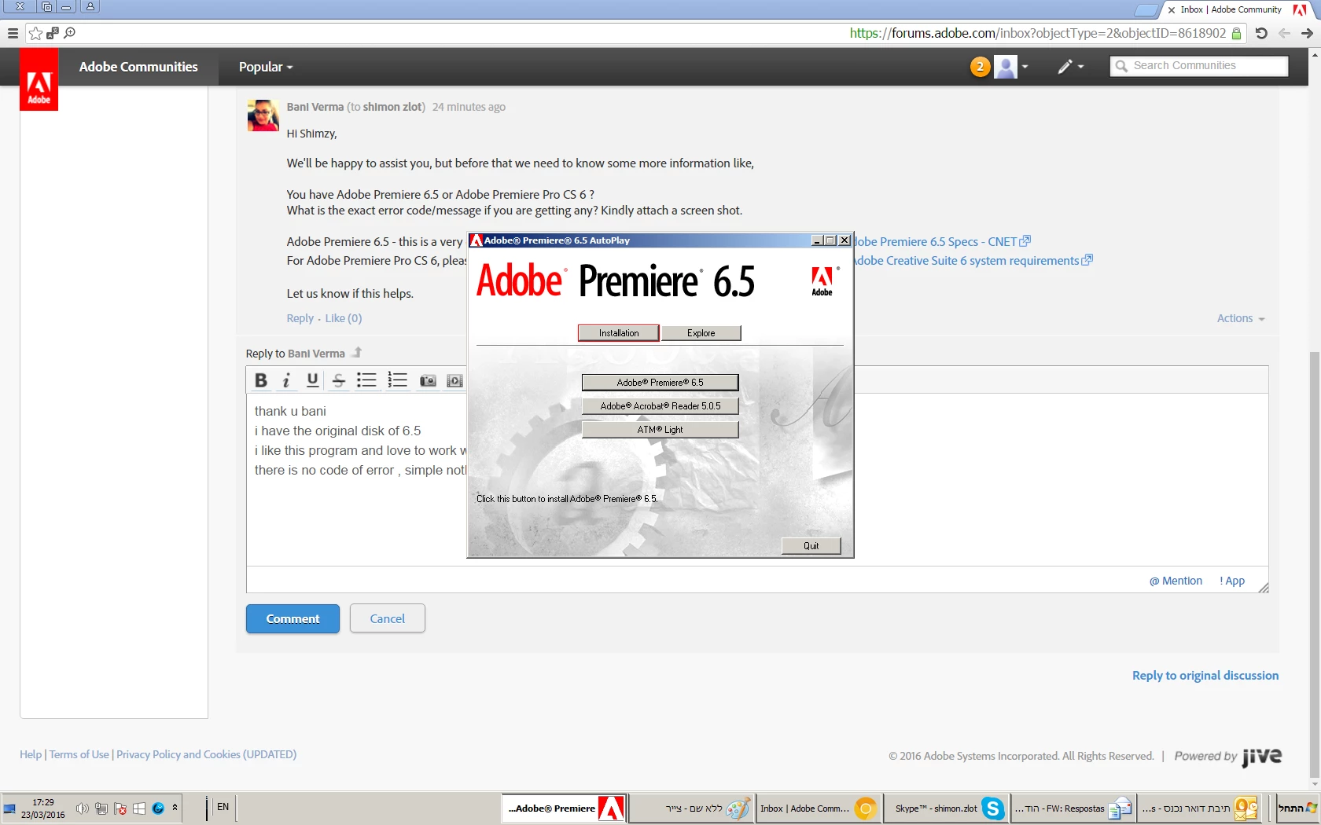The width and height of the screenshot is (1321, 825).
Task: Click the Quit button in AutoPlay
Action: 811,546
